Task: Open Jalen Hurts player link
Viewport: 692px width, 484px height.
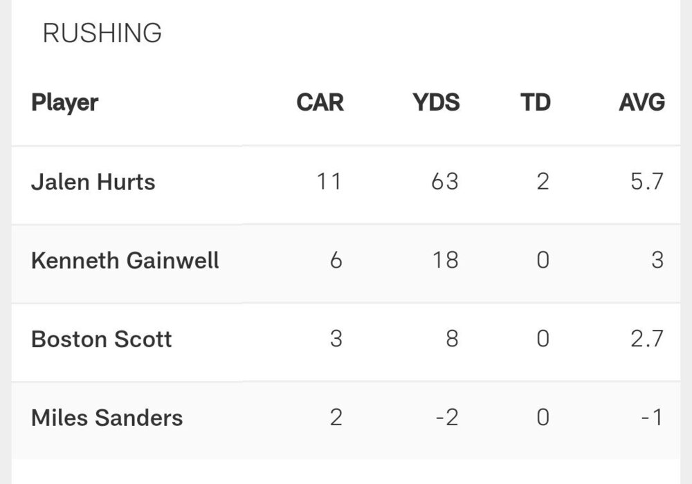Action: click(x=93, y=183)
